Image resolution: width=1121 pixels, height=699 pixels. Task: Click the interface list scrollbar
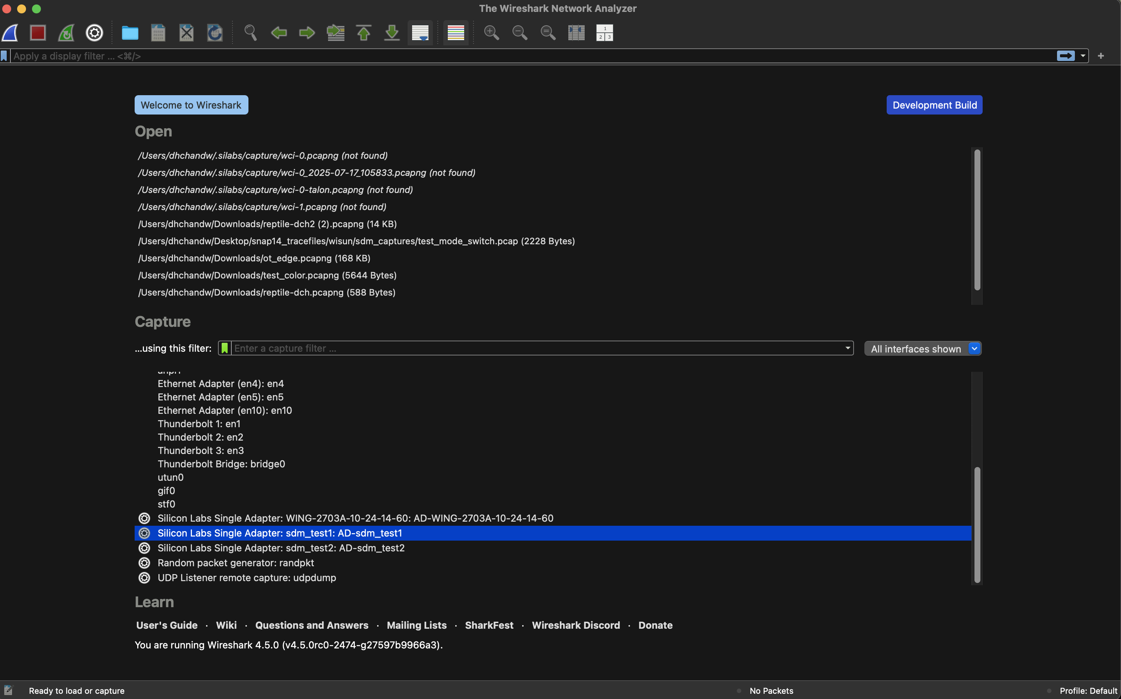coord(977,524)
